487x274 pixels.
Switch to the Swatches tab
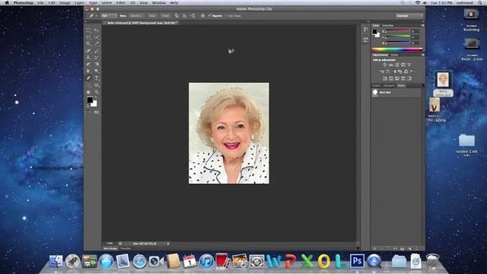click(x=387, y=25)
